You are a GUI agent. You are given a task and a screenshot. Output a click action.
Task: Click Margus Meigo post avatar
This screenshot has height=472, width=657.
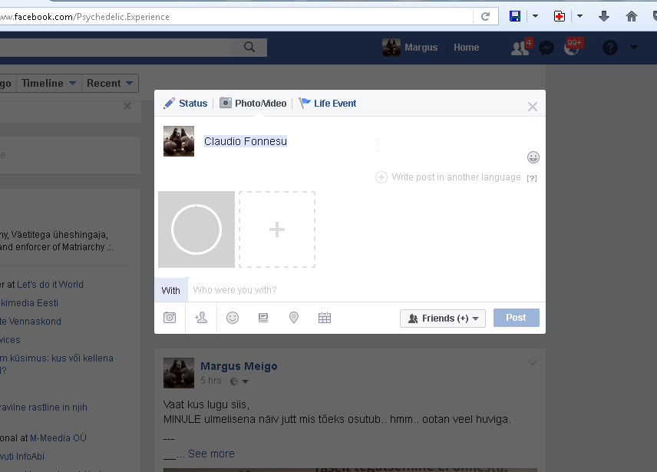pos(179,373)
